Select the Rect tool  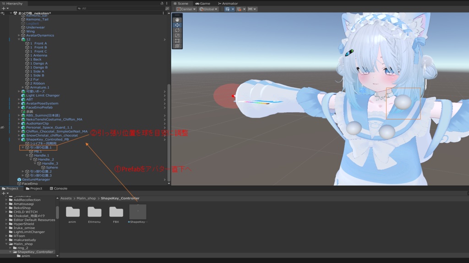tap(177, 41)
